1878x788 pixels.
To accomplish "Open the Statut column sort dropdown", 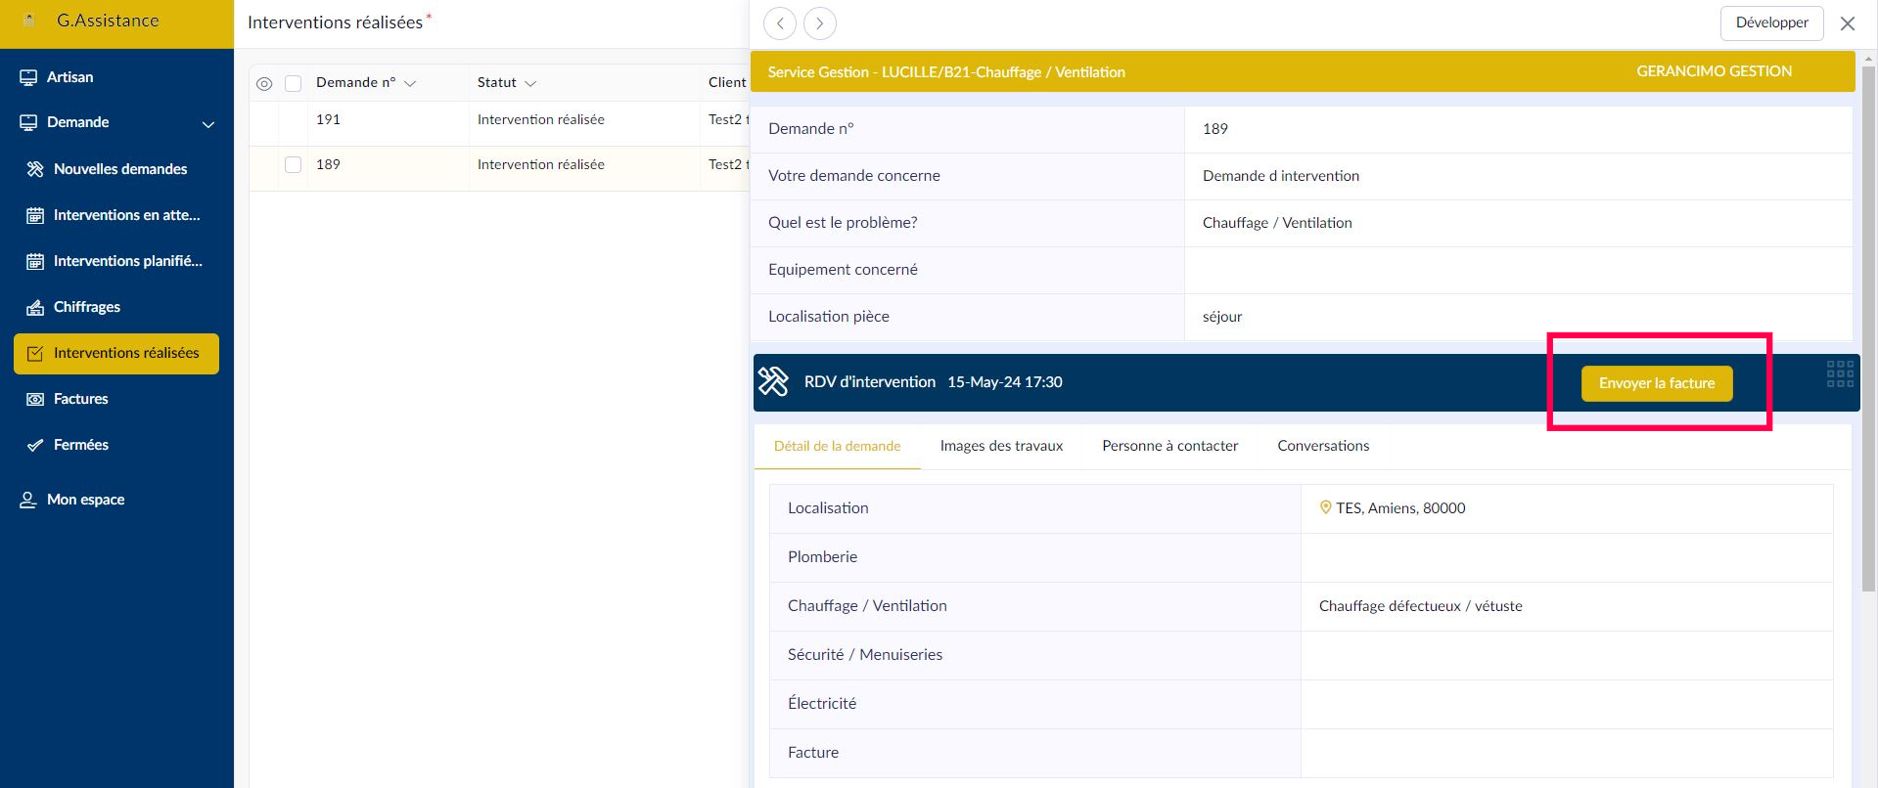I will point(530,84).
